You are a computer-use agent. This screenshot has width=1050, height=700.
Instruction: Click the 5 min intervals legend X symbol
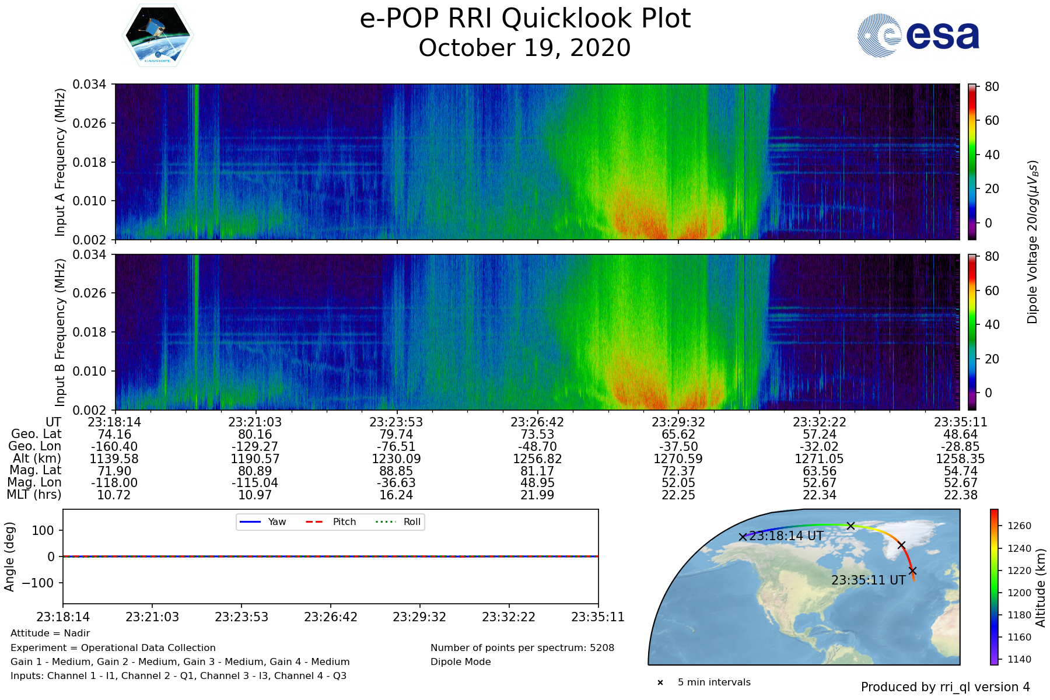(x=660, y=682)
